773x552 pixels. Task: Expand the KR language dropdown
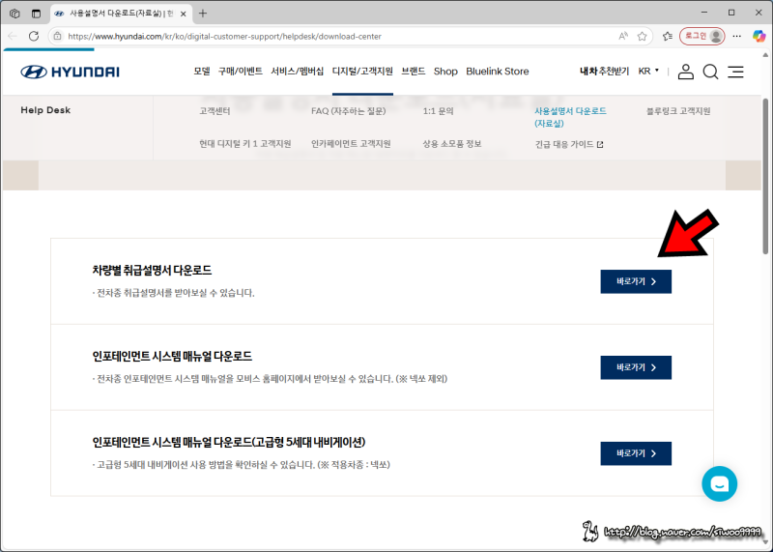coord(648,71)
